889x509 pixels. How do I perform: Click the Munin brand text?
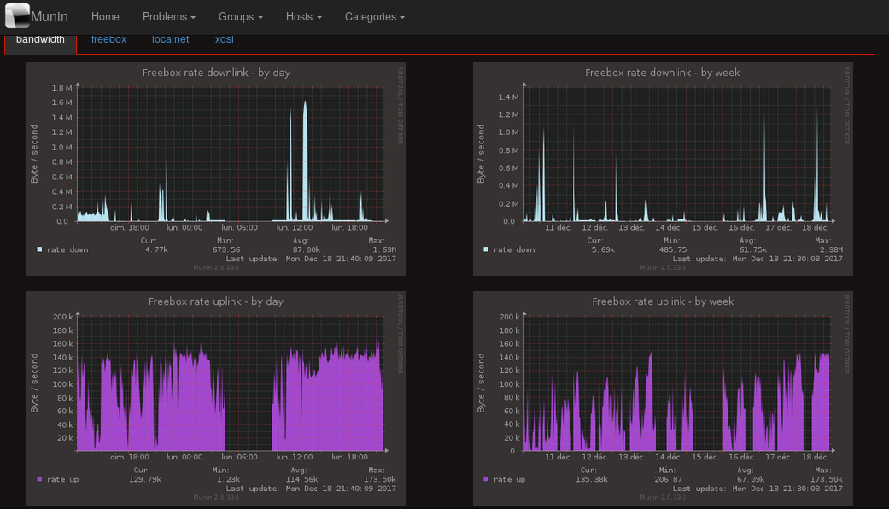(50, 17)
